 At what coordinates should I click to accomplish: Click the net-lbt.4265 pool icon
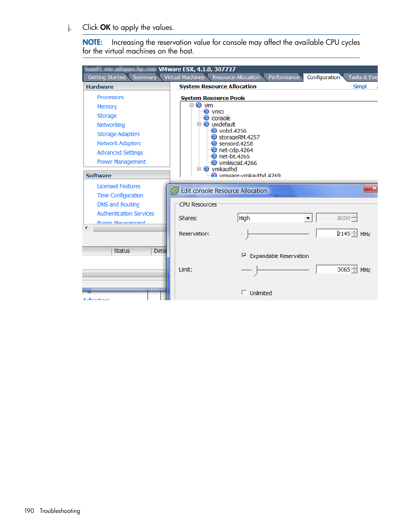coord(214,156)
